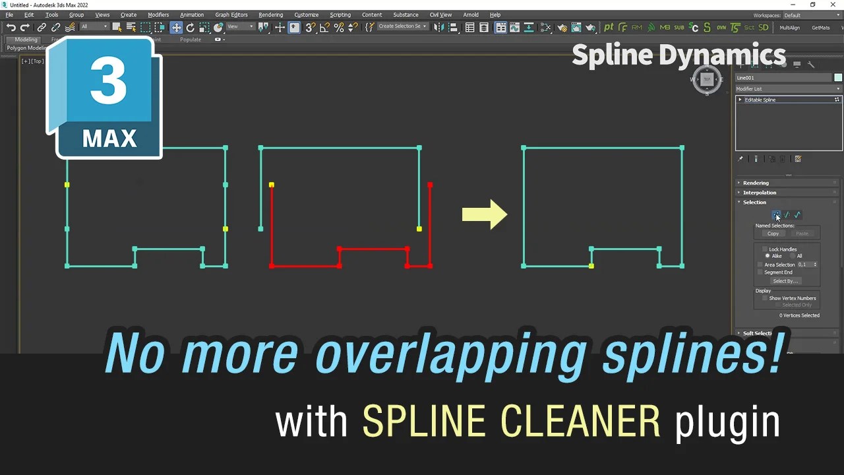Enable the Snaps Toggle
The height and width of the screenshot is (475, 844).
coord(310,28)
